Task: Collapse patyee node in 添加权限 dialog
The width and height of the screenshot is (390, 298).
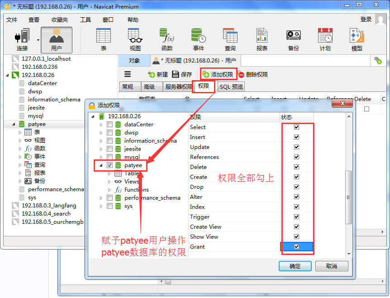Action: pyautogui.click(x=101, y=165)
